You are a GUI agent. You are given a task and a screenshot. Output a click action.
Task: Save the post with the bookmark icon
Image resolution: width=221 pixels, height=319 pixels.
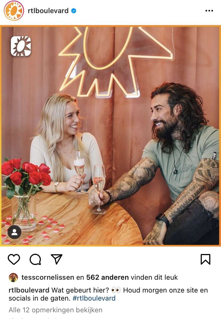(x=205, y=259)
